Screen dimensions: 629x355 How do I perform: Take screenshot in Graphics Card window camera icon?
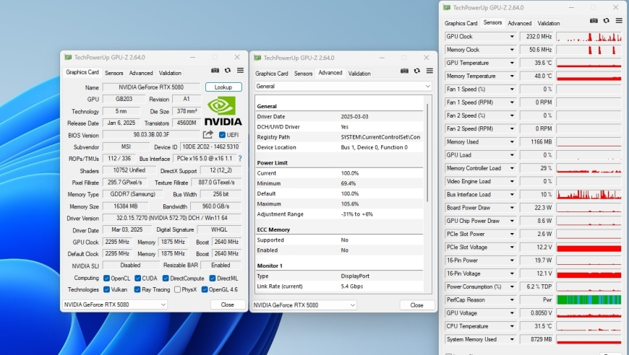pos(215,71)
